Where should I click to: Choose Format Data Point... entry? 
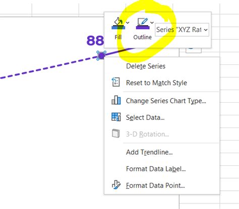click(x=162, y=185)
